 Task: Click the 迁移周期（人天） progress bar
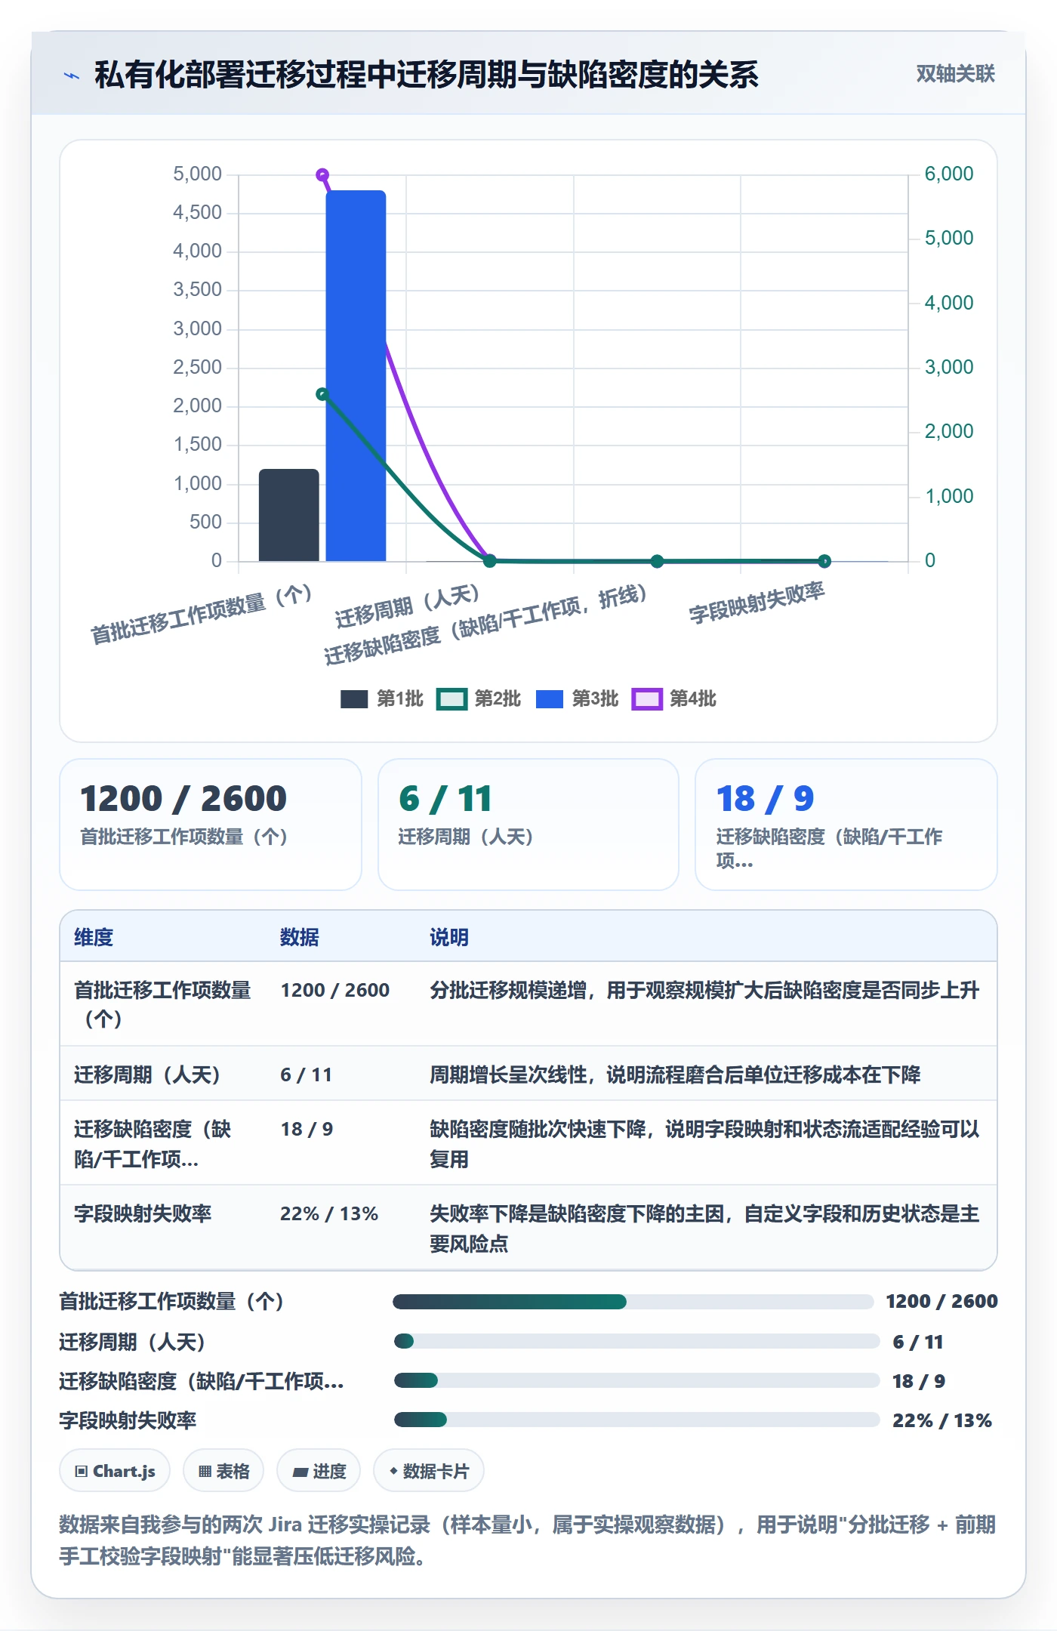click(x=636, y=1341)
